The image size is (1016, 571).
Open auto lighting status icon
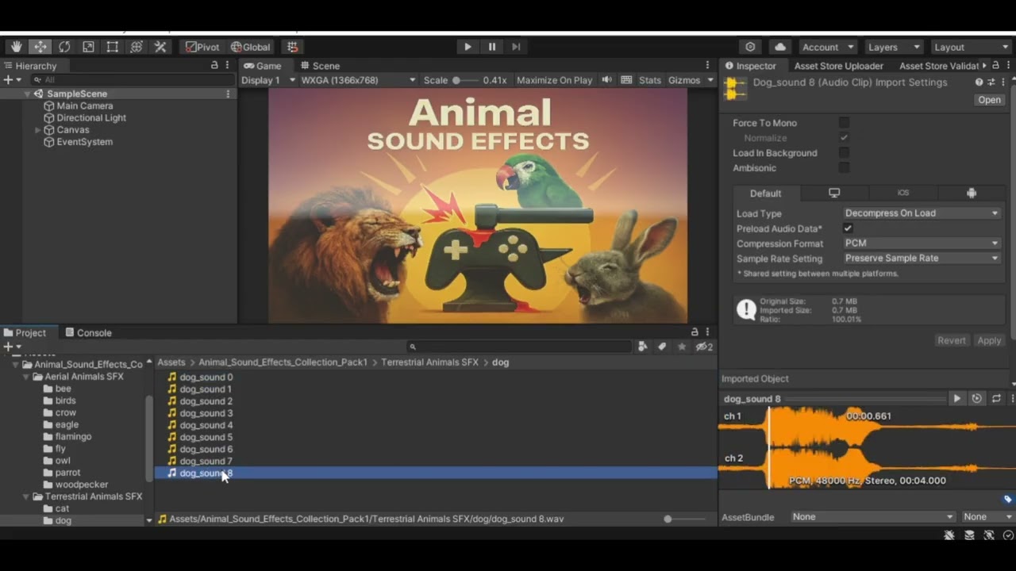989,535
